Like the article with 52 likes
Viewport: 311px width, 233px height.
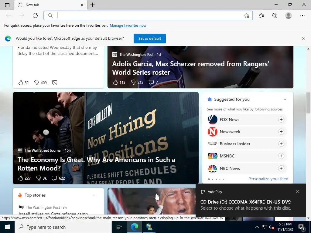21,83
